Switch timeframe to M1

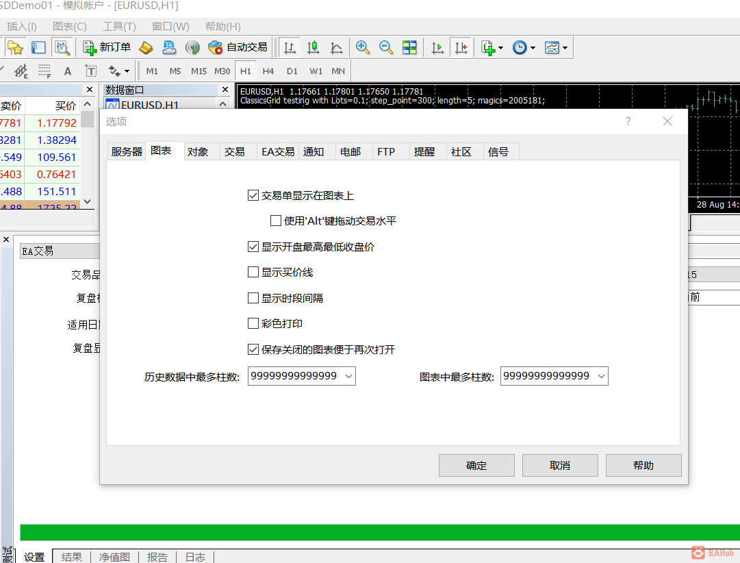pyautogui.click(x=152, y=71)
